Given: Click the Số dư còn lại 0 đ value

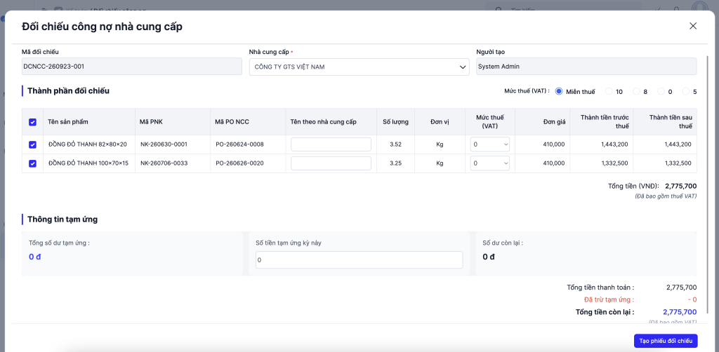Looking at the screenshot, I should (x=489, y=257).
